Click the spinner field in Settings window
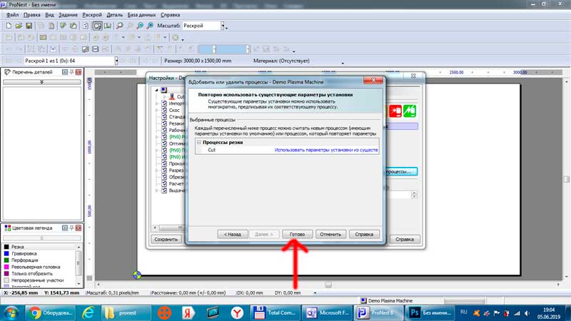The image size is (571, 321). 400,195
